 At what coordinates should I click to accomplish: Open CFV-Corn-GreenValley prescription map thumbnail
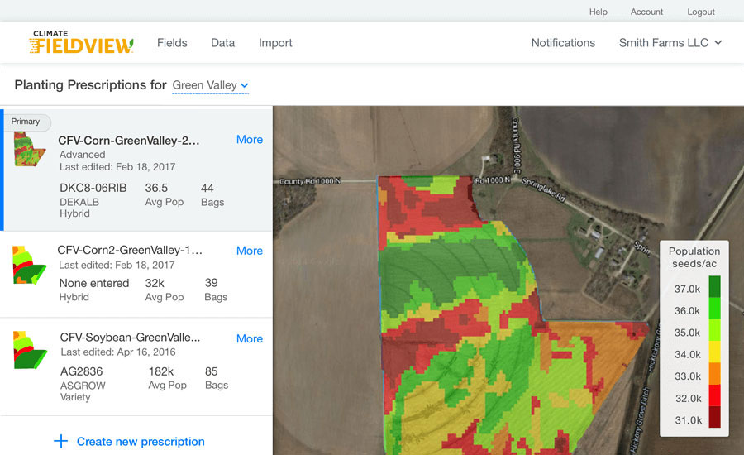tap(30, 150)
